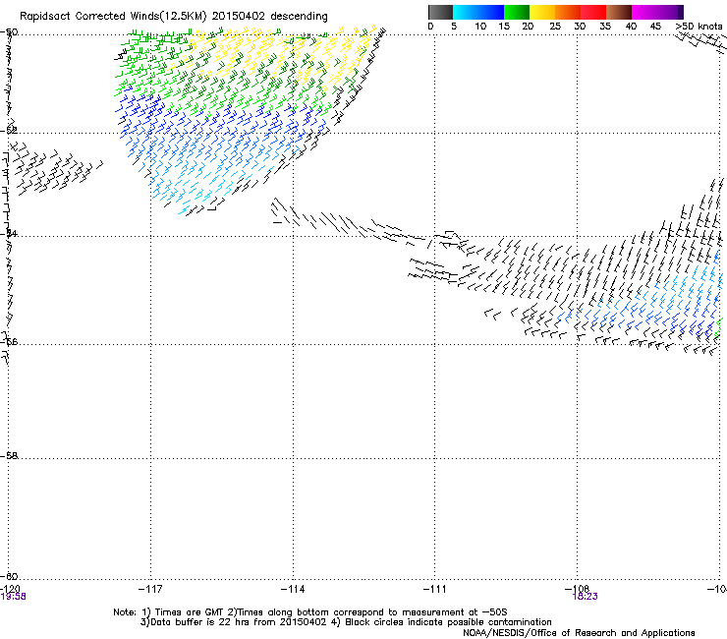Viewport: 727px width, 639px height.
Task: Click the legend tick label '40'
Action: (x=631, y=27)
